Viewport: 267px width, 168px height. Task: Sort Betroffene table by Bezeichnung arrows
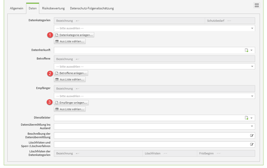click(x=77, y=59)
